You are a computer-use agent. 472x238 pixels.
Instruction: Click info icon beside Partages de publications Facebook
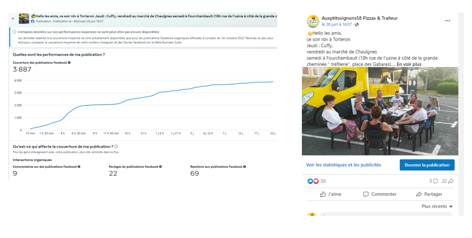click(x=160, y=166)
